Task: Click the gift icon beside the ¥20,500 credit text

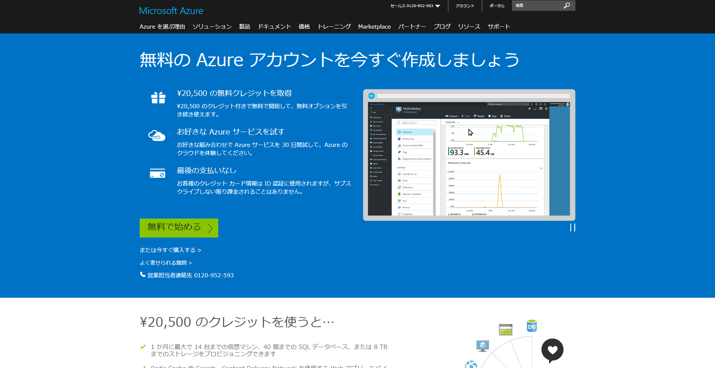Action: (158, 97)
